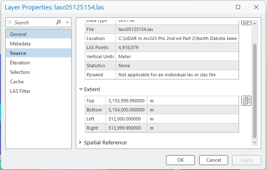
Task: Open the Cache tab
Action: [38, 82]
